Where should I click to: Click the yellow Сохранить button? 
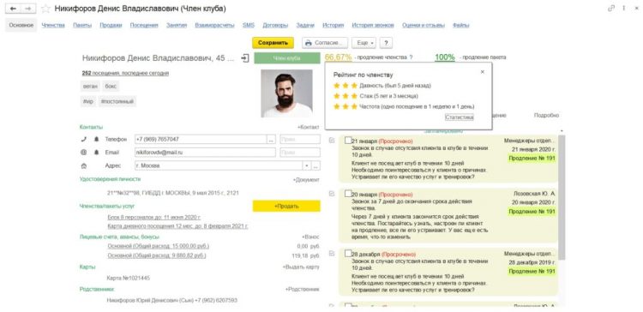pos(273,43)
